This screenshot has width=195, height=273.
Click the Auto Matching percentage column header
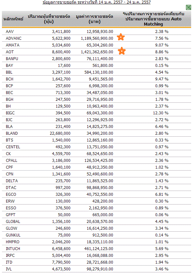coord(154,19)
